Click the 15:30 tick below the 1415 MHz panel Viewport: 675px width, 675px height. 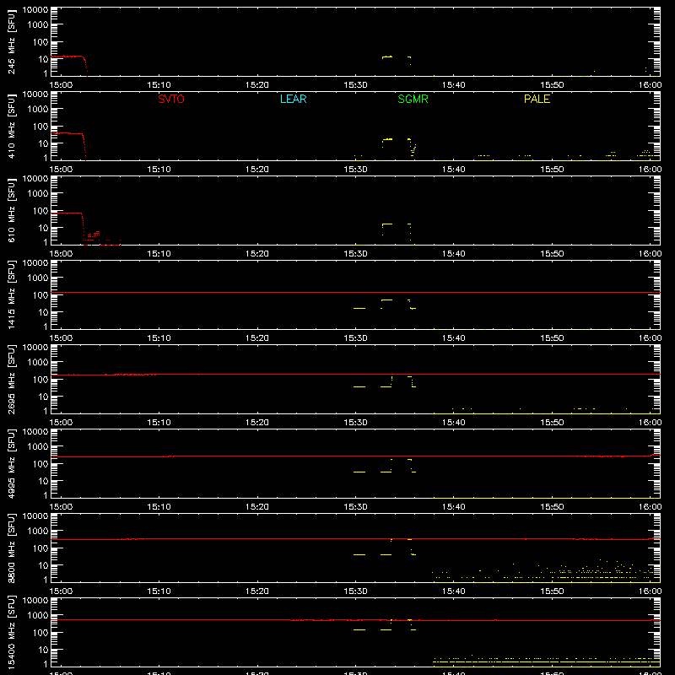point(355,338)
